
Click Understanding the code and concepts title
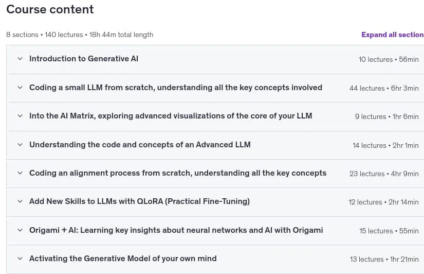tap(140, 145)
